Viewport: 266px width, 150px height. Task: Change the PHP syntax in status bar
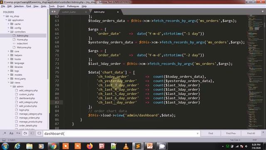254,140
